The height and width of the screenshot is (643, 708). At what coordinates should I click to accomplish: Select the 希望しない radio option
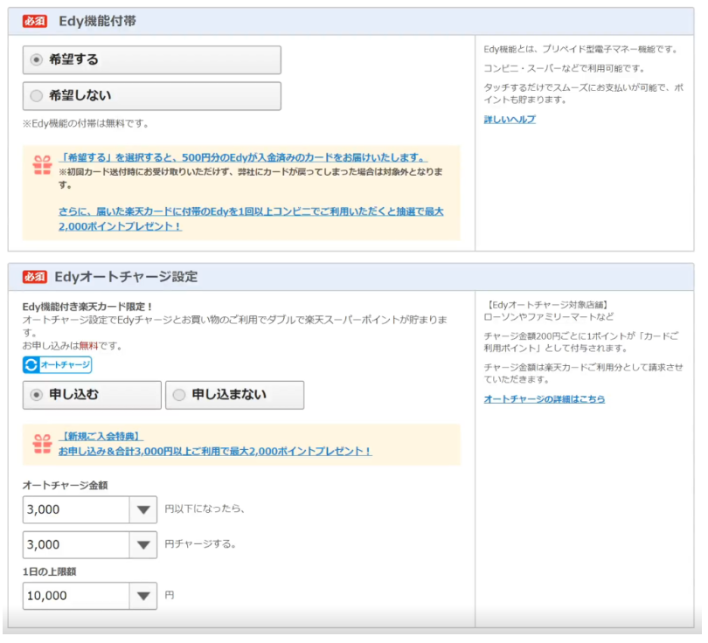(152, 95)
